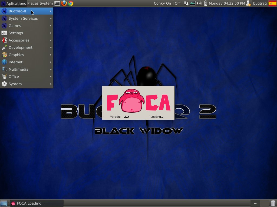The height and width of the screenshot is (207, 277).
Task: Expand the Games submenu arrow
Action: 51,26
